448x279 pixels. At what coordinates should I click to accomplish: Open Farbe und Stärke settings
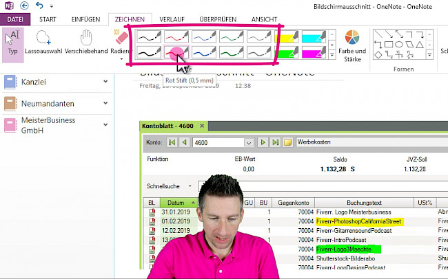coord(352,45)
